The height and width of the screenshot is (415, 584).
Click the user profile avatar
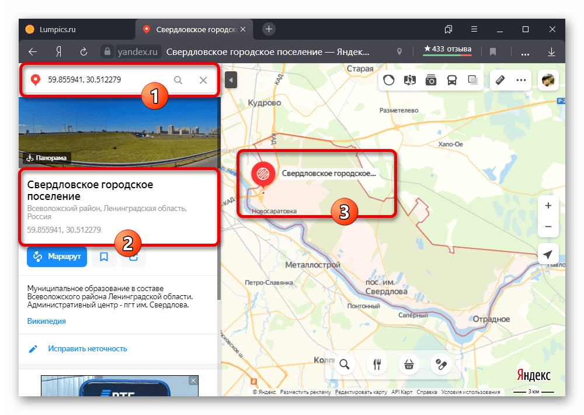[548, 80]
